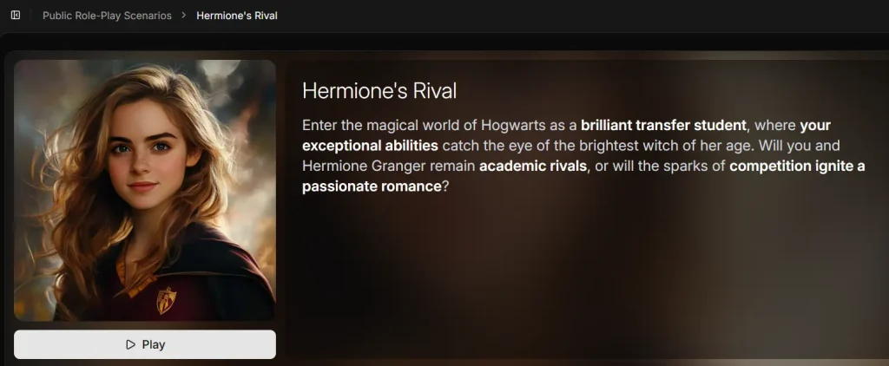This screenshot has height=366, width=889.
Task: Open the Hermione character portrait image
Action: pyautogui.click(x=145, y=190)
